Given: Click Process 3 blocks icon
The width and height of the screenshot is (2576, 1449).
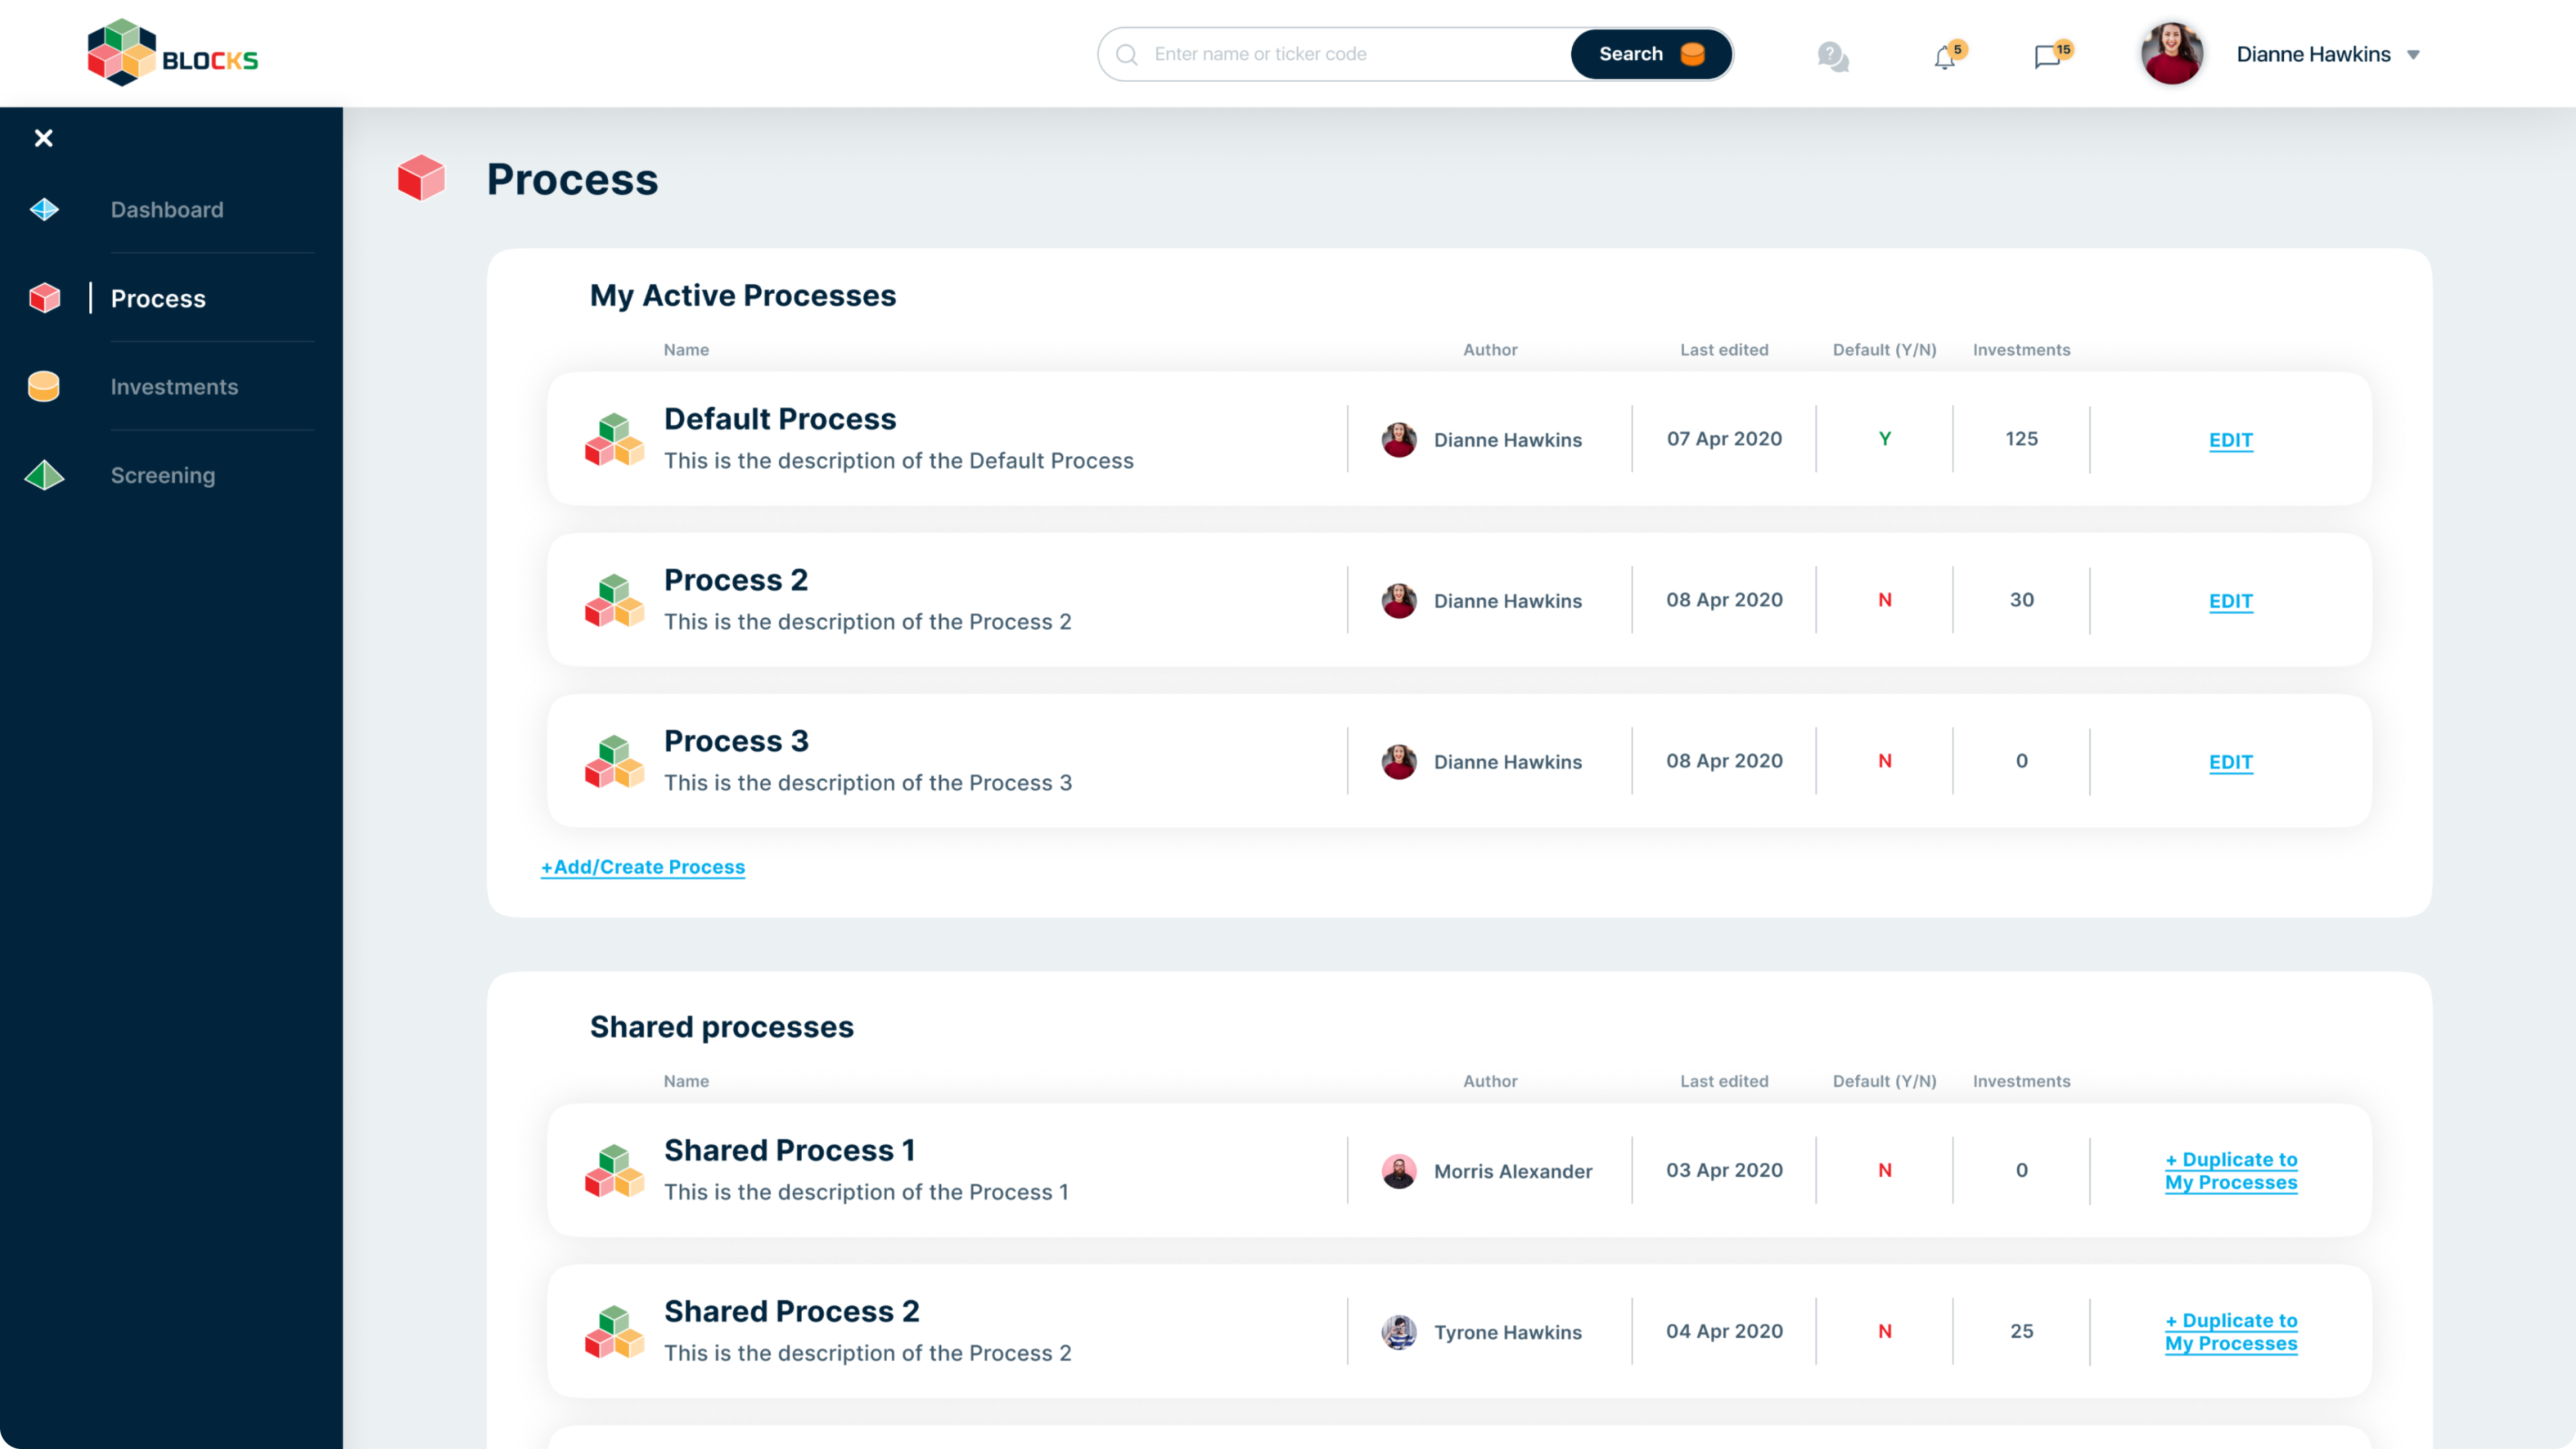Looking at the screenshot, I should pos(614,761).
